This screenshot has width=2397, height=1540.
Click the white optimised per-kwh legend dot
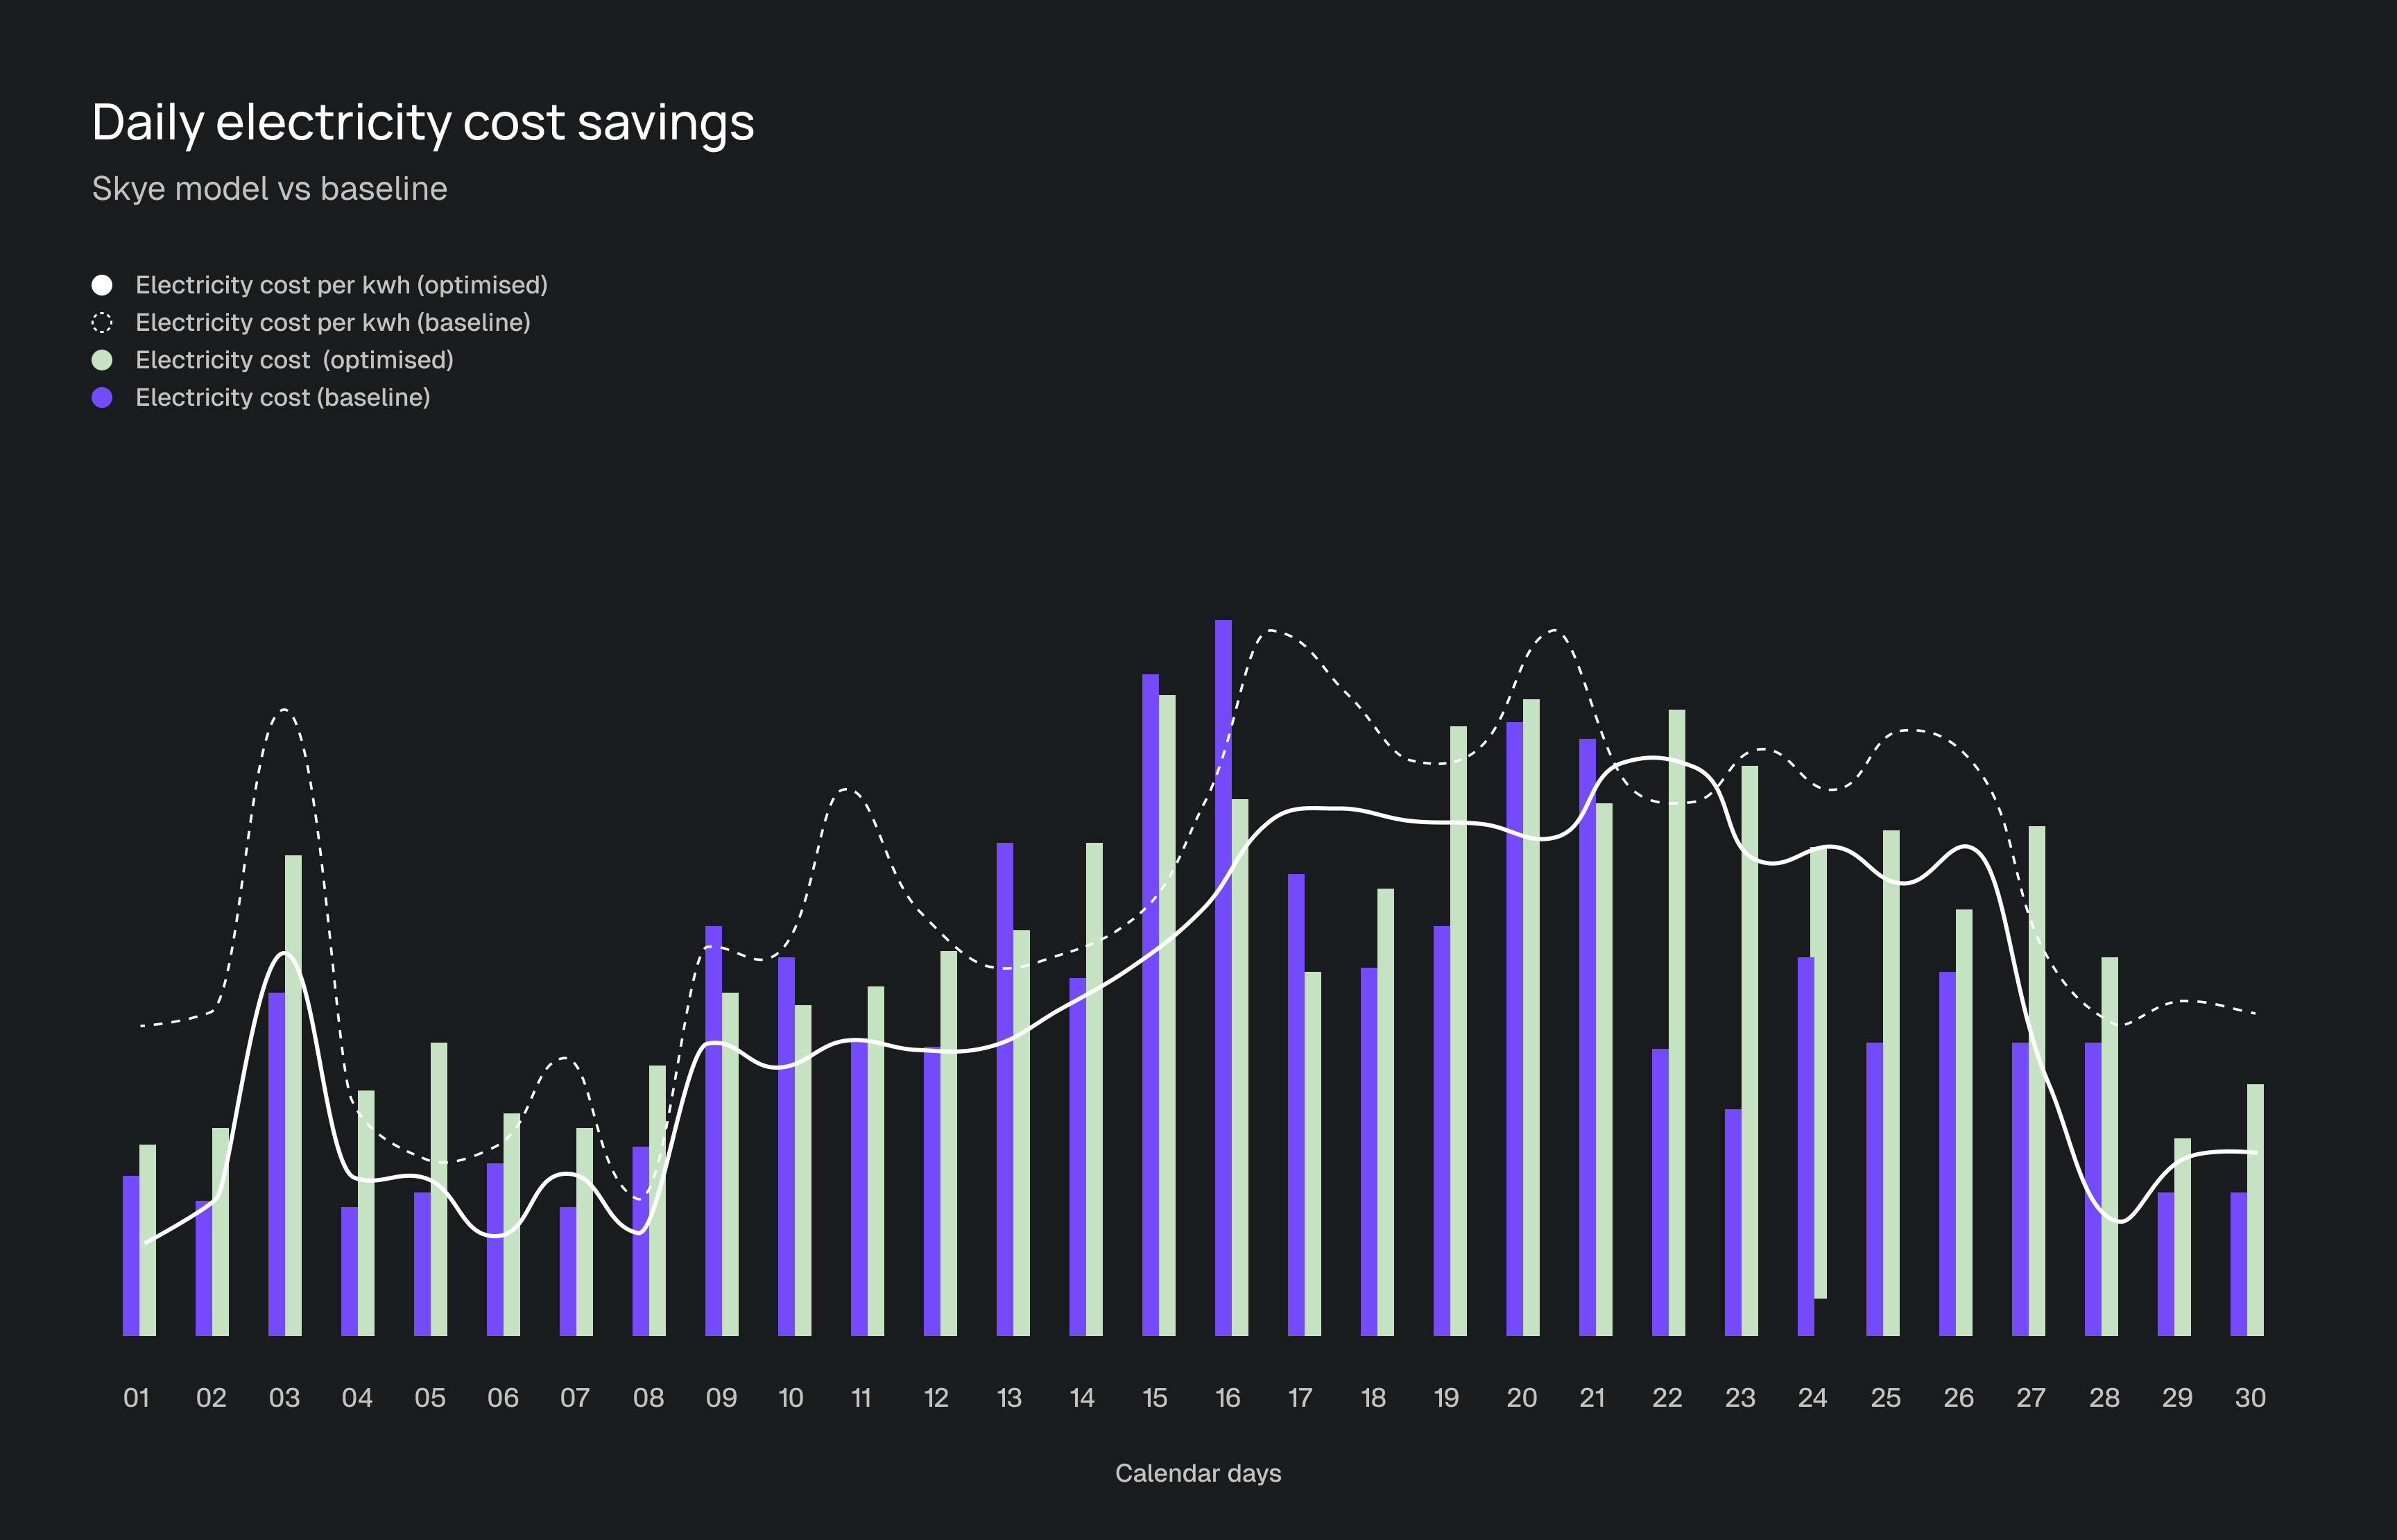[102, 285]
